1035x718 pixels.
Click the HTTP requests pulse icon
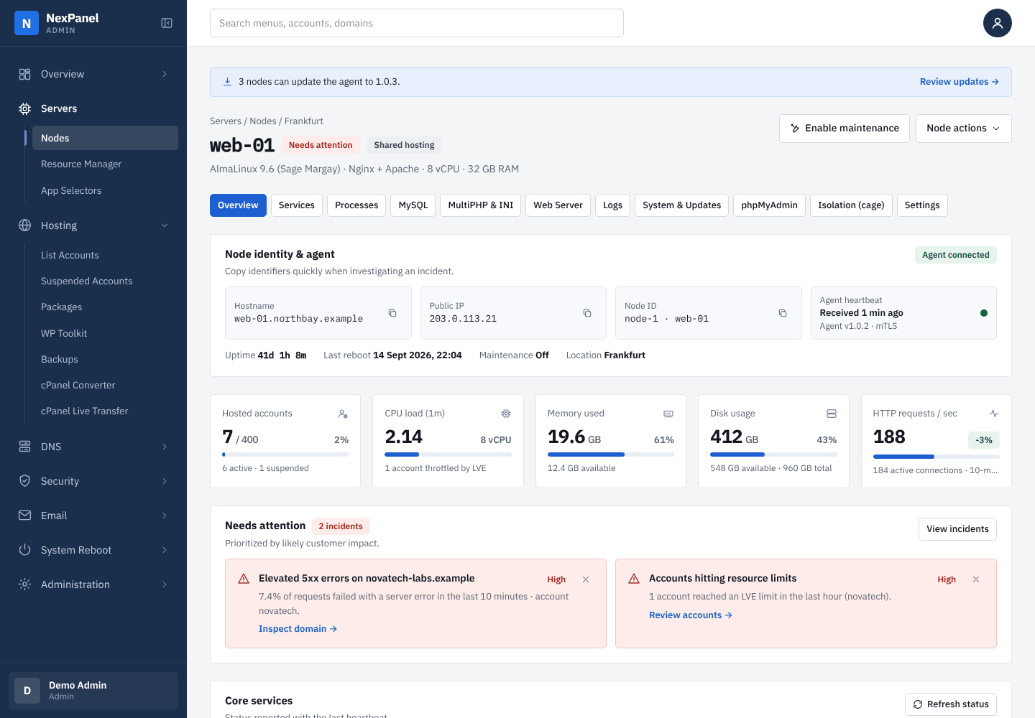[994, 414]
